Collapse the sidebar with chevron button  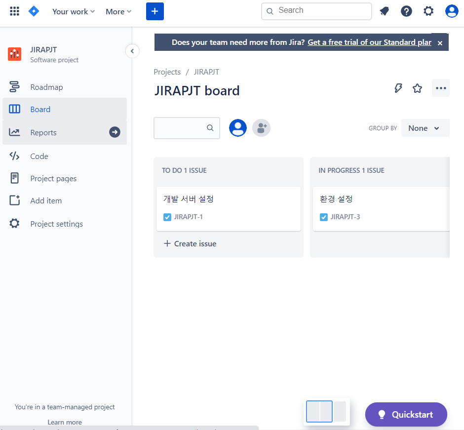(x=132, y=51)
